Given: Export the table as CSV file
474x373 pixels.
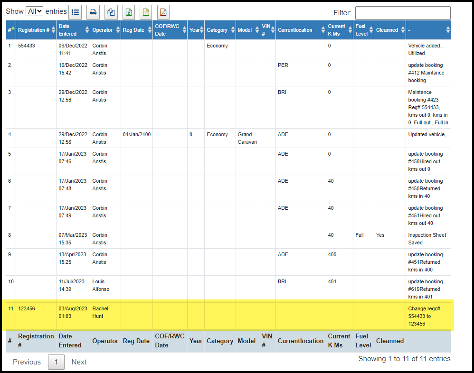Looking at the screenshot, I should [146, 12].
